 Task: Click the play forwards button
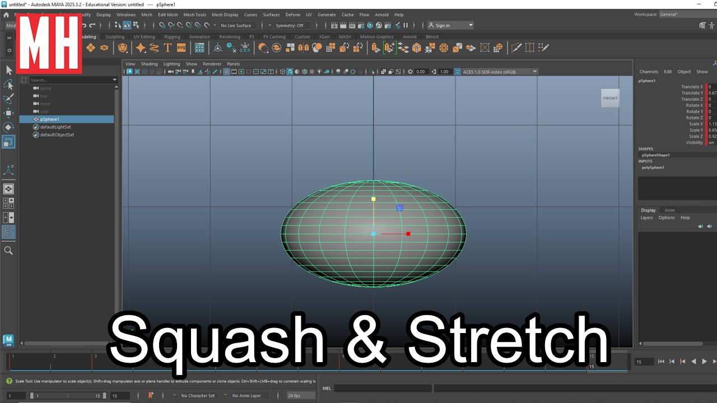704,362
